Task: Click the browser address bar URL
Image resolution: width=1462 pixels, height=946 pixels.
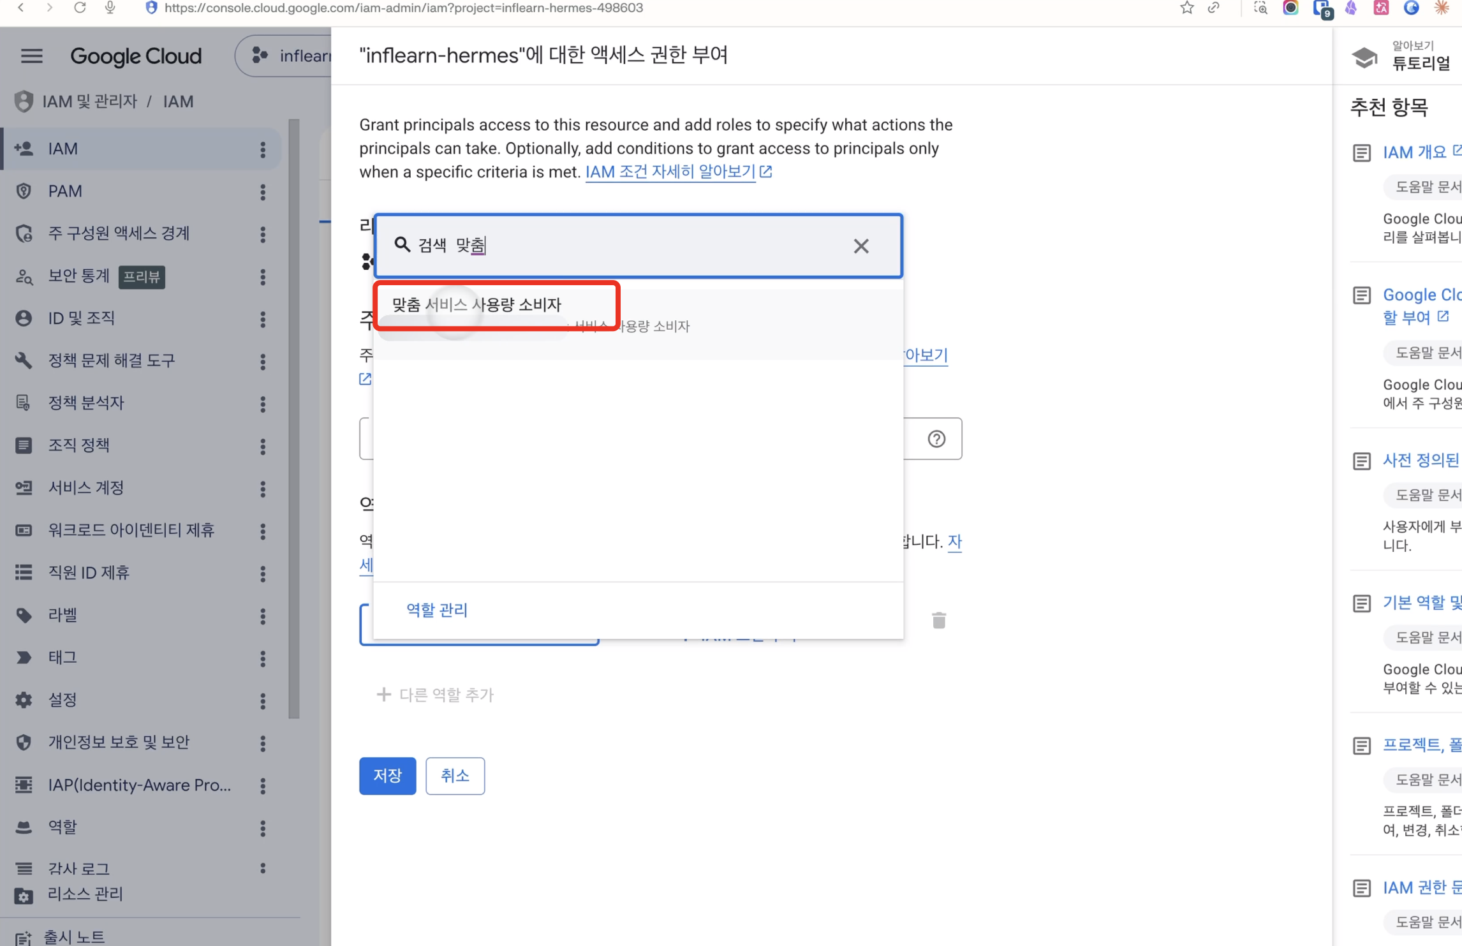Action: coord(403,8)
